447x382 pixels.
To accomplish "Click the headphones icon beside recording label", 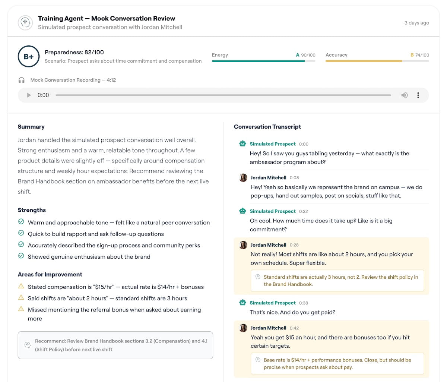I will tap(22, 80).
